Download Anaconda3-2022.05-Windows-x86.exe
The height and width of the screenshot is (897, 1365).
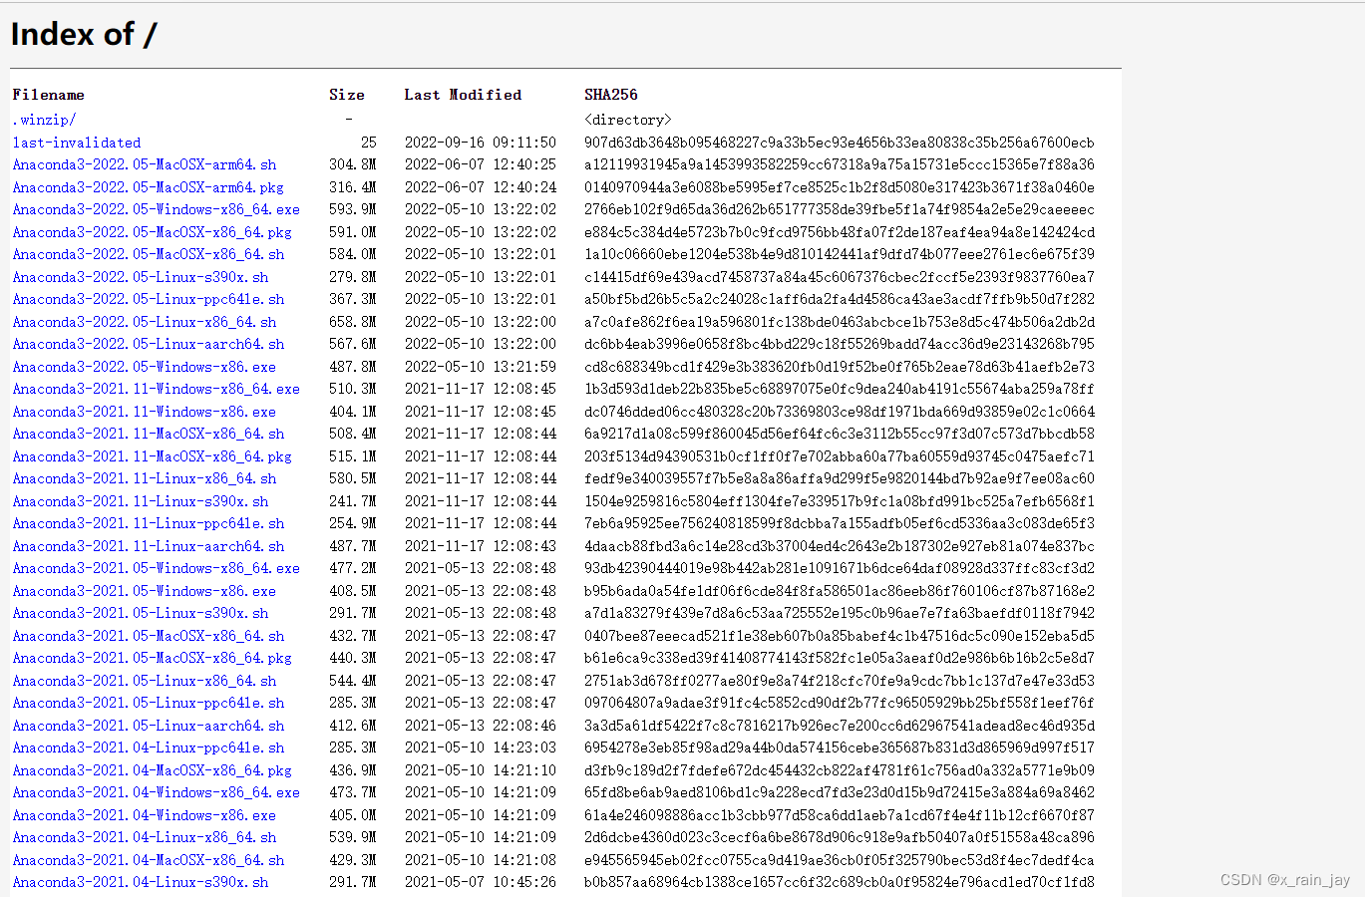point(145,367)
